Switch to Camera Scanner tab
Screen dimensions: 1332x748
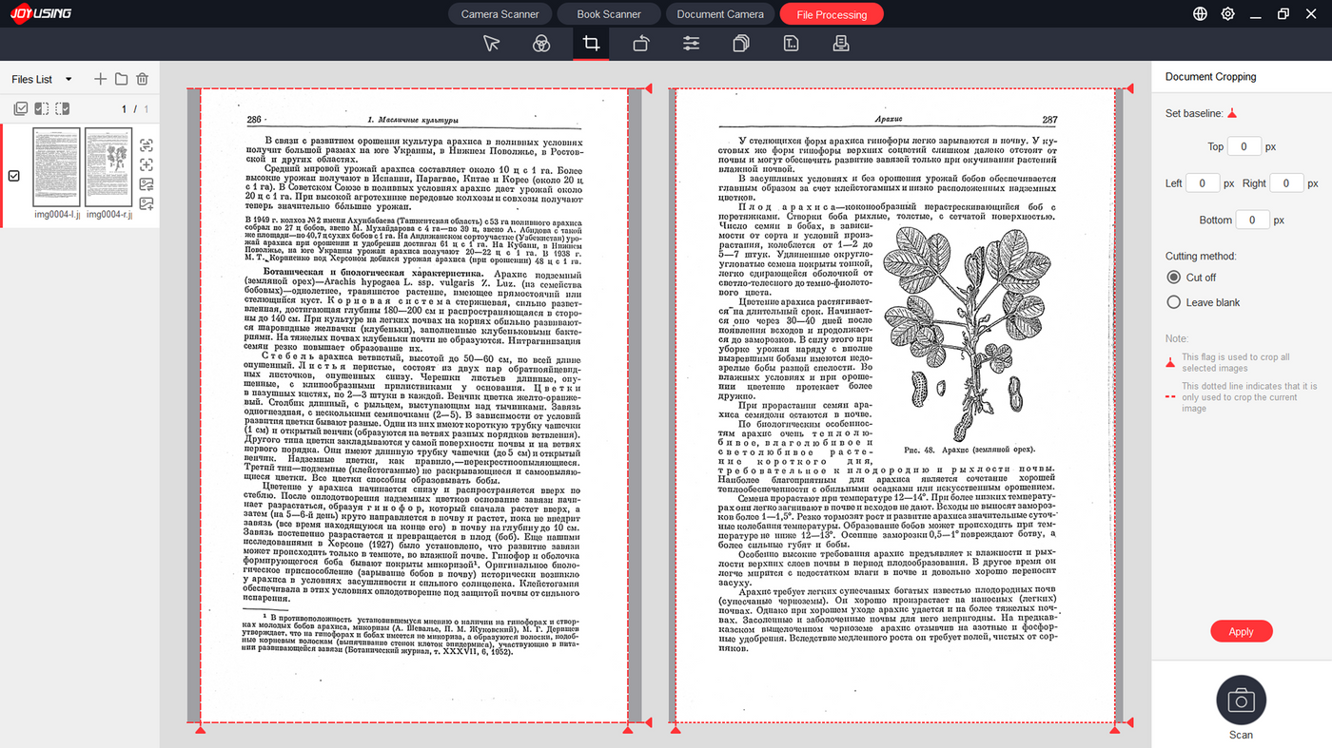[x=499, y=14]
